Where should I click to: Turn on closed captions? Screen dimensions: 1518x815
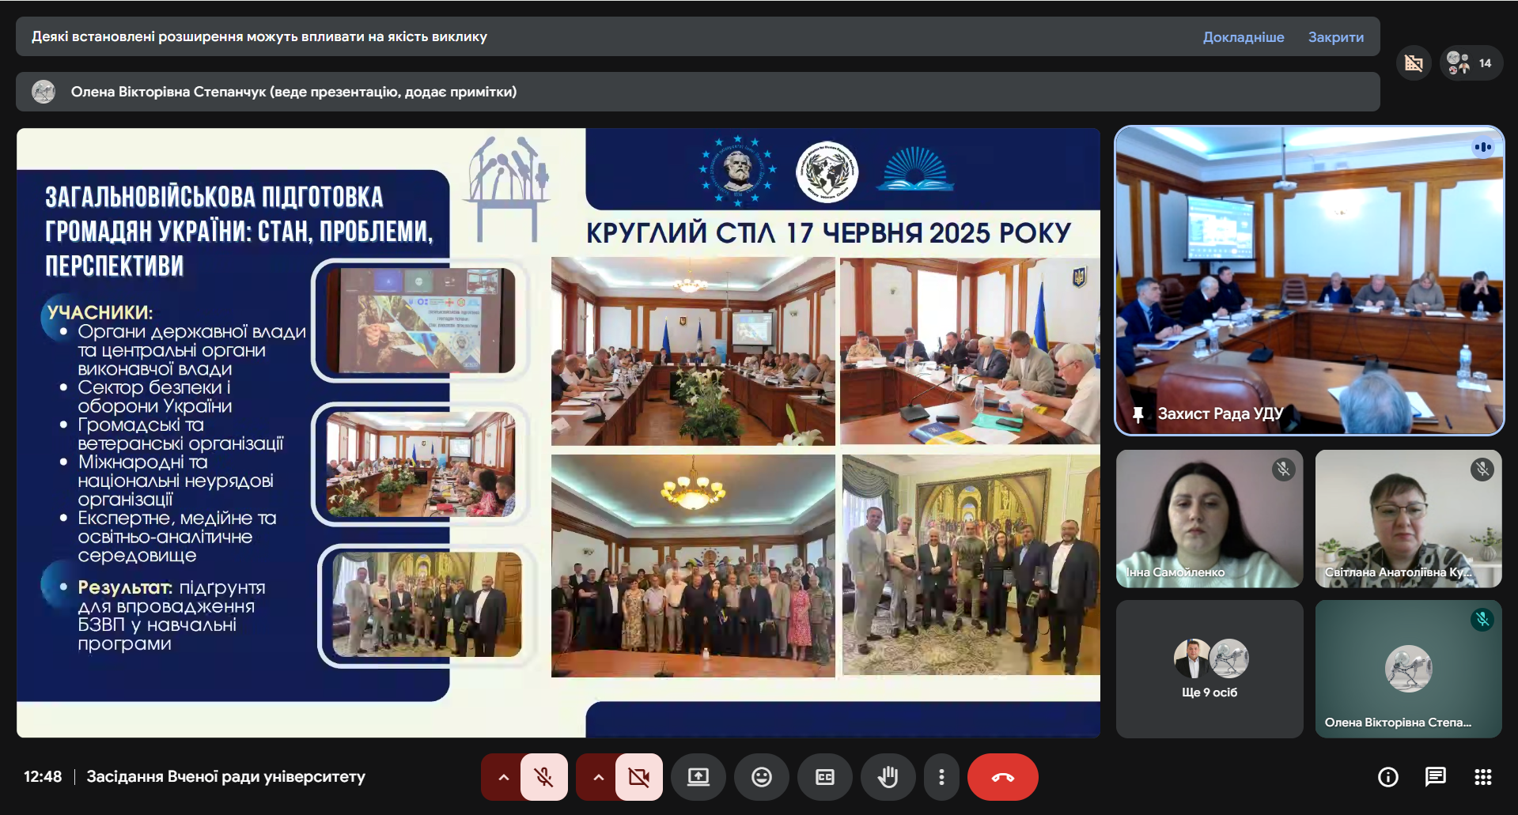point(824,777)
